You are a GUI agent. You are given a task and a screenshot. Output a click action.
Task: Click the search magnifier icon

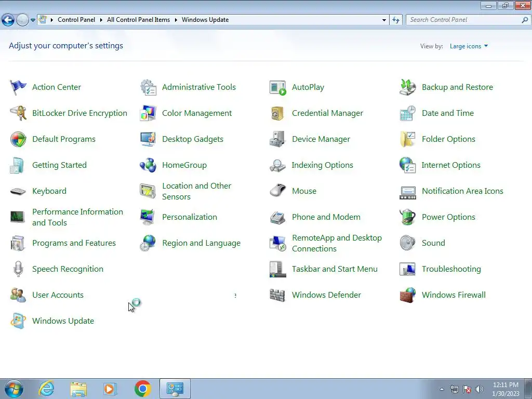pyautogui.click(x=525, y=20)
